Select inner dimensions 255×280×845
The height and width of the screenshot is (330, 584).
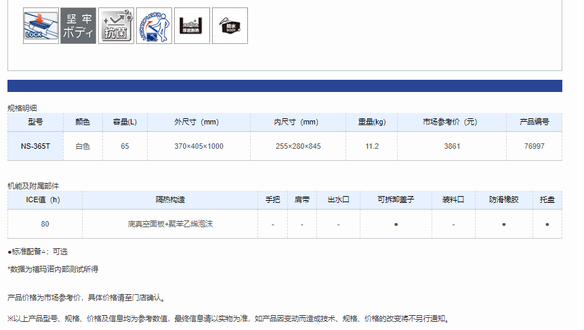[x=298, y=147]
